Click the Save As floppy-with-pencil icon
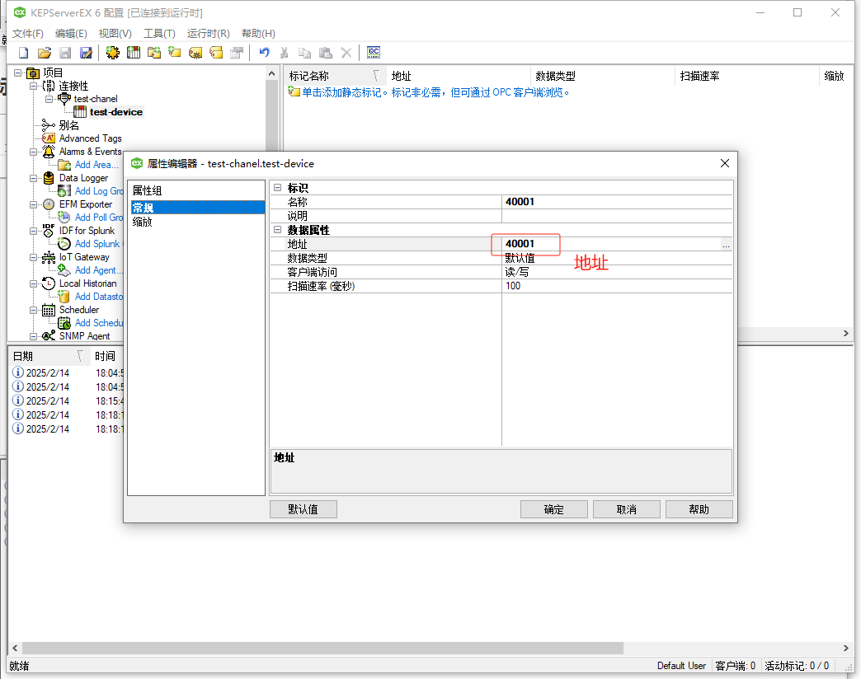Viewport: 861px width, 679px height. pyautogui.click(x=87, y=53)
